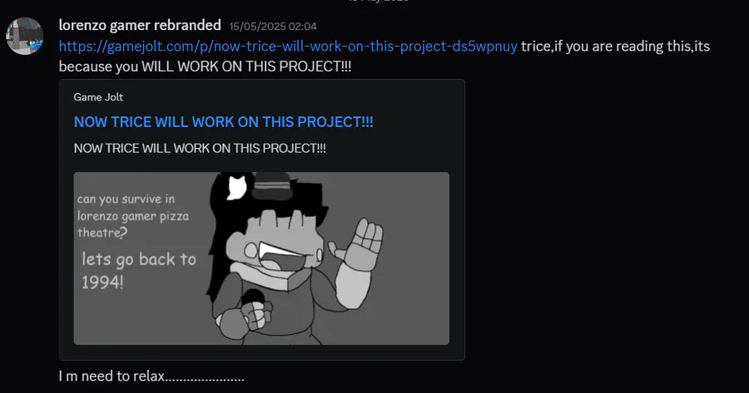Click the 15/05/2025 02:04 message timestamp
The image size is (749, 393).
tap(273, 27)
